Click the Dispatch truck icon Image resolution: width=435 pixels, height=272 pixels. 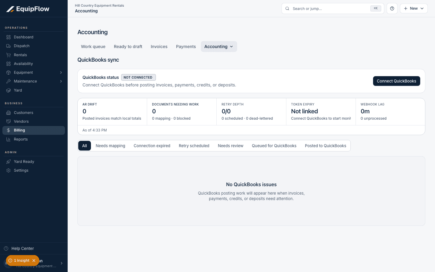pos(8,46)
